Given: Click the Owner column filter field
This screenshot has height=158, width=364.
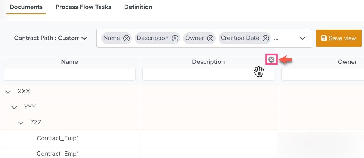Looking at the screenshot, I should coord(322,74).
